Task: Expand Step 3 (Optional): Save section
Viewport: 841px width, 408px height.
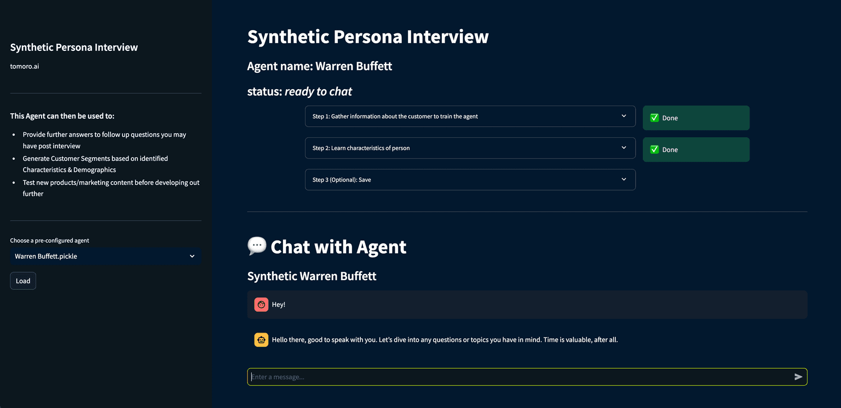Action: click(x=470, y=180)
